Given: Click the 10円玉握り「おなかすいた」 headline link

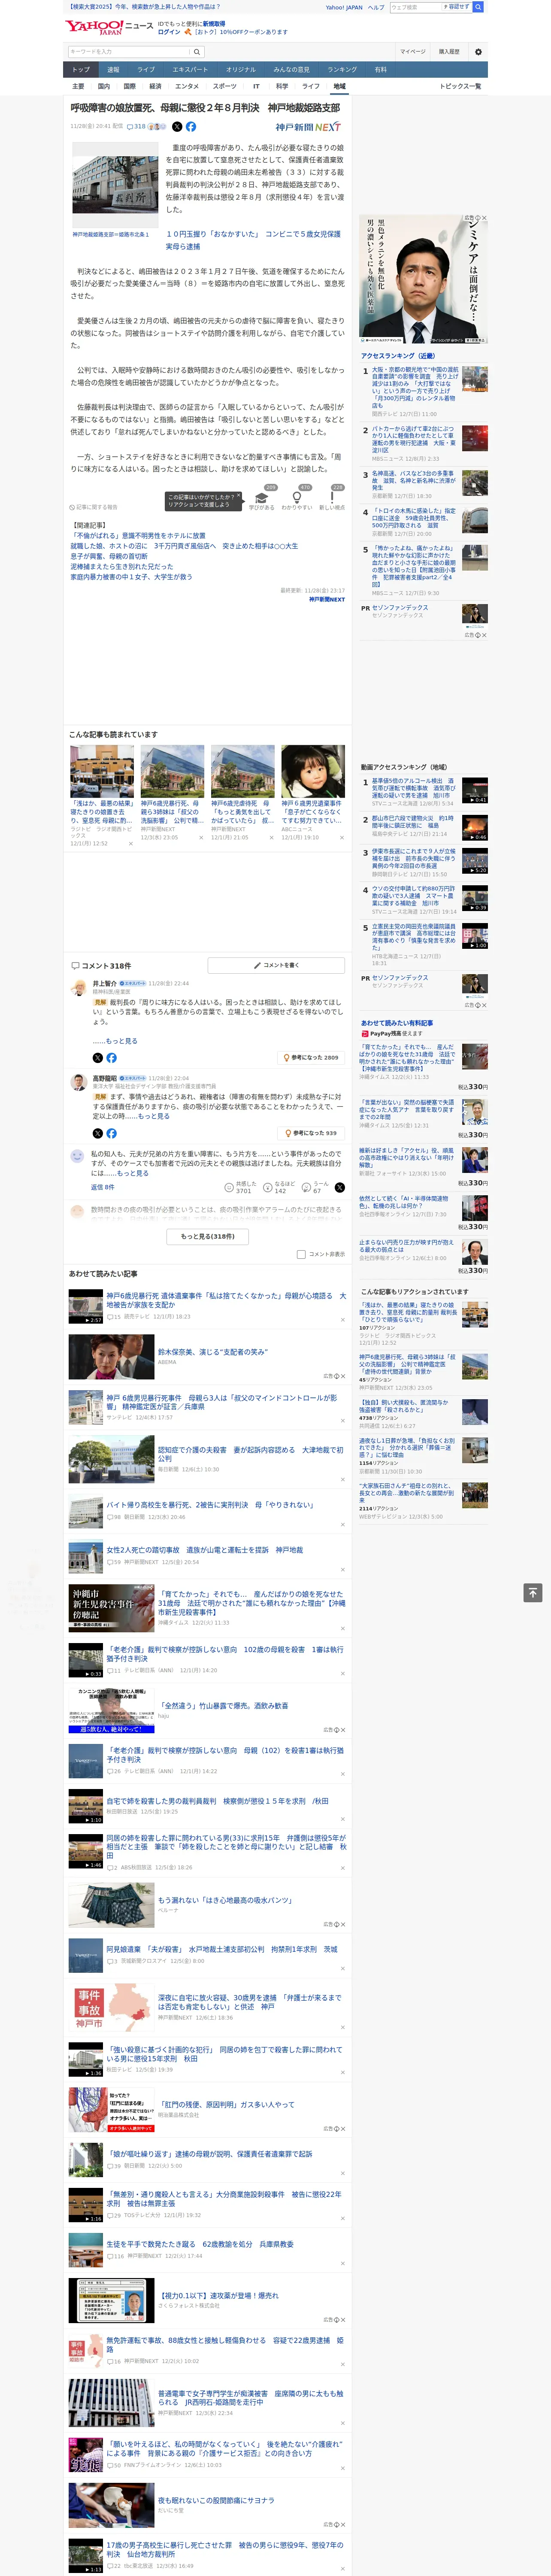Looking at the screenshot, I should click(253, 240).
